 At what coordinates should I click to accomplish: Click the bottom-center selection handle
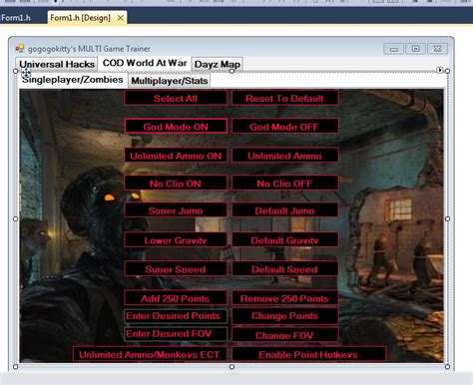pyautogui.click(x=232, y=367)
